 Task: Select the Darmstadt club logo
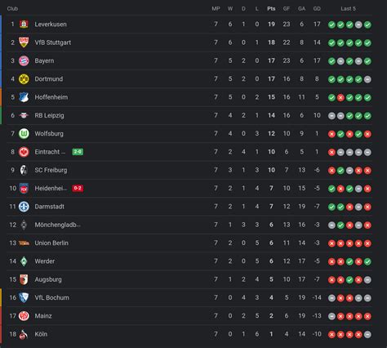(24, 207)
